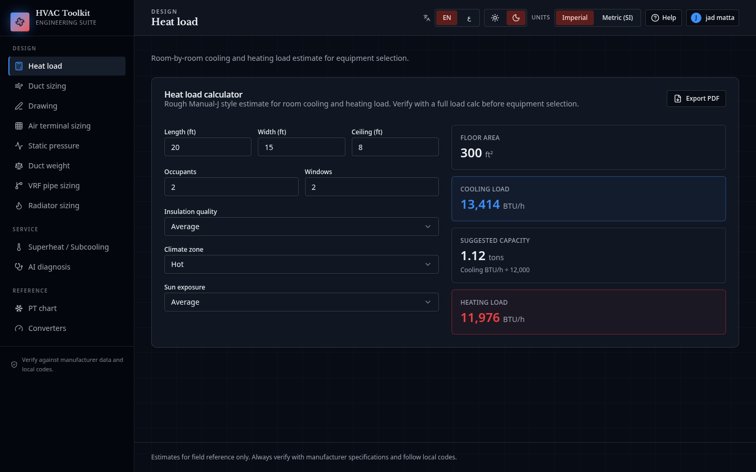Click the VRF pipe sizing branch icon

(19, 186)
